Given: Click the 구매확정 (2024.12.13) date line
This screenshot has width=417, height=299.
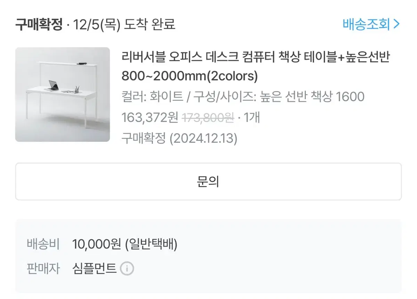Looking at the screenshot, I should pyautogui.click(x=179, y=139).
